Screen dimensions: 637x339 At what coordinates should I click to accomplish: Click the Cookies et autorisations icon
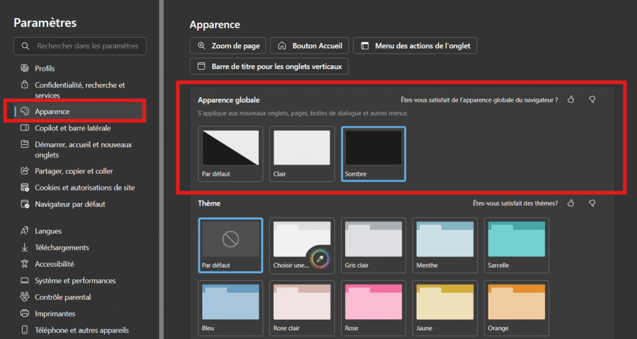25,188
